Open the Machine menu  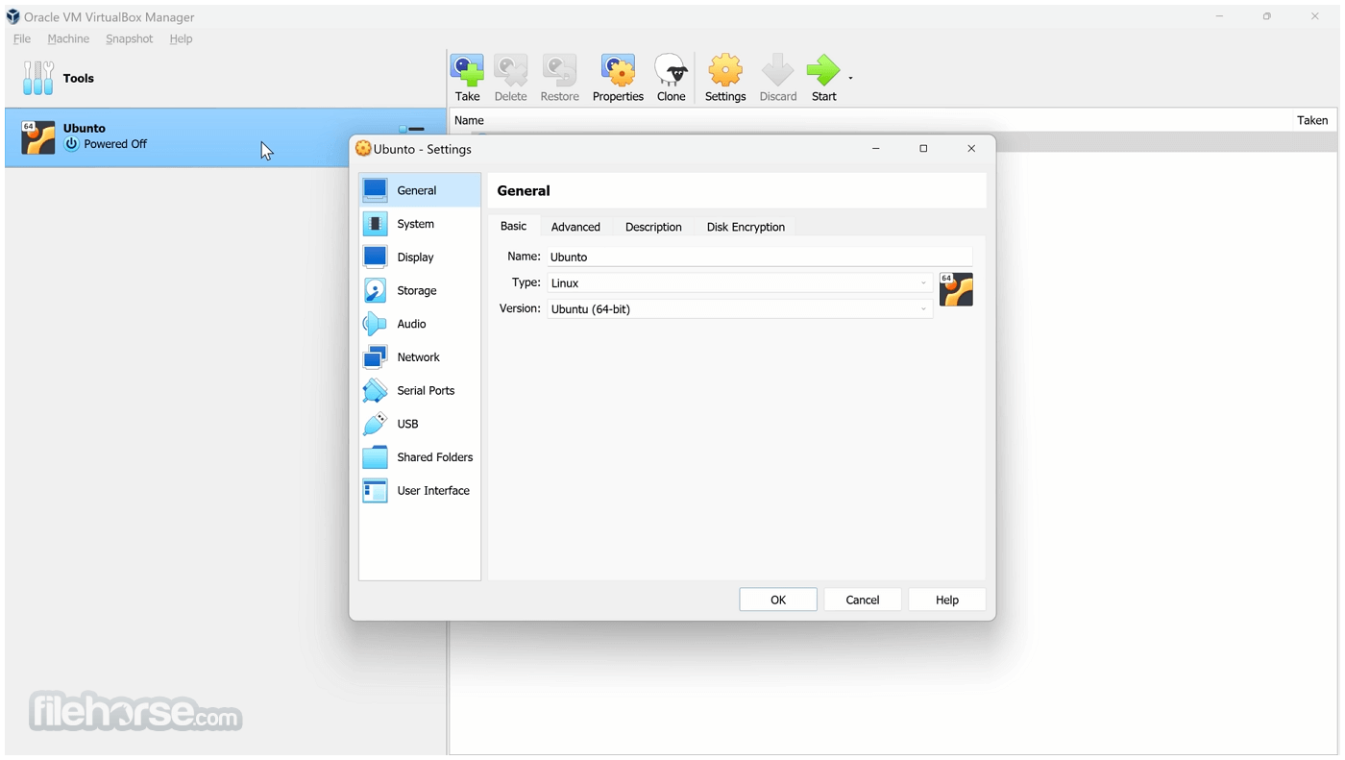[68, 39]
